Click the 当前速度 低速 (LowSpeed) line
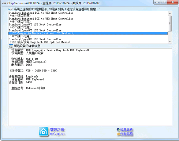Viewport: 179px width, 141px height. point(29,62)
